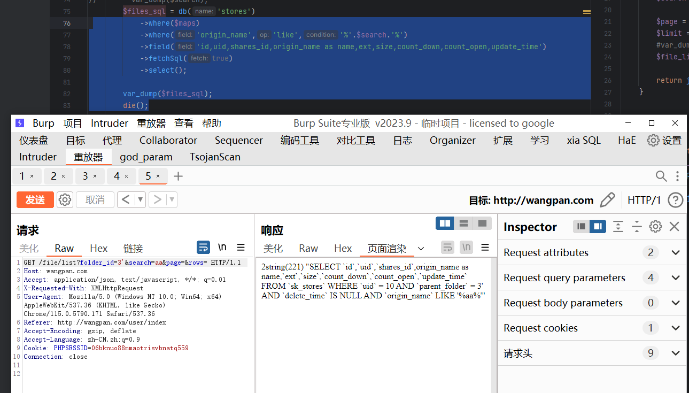689x393 pixels.
Task: Open the Burp menu
Action: (43, 123)
